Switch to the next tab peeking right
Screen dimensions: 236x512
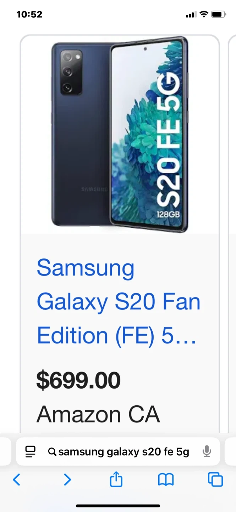point(231,452)
